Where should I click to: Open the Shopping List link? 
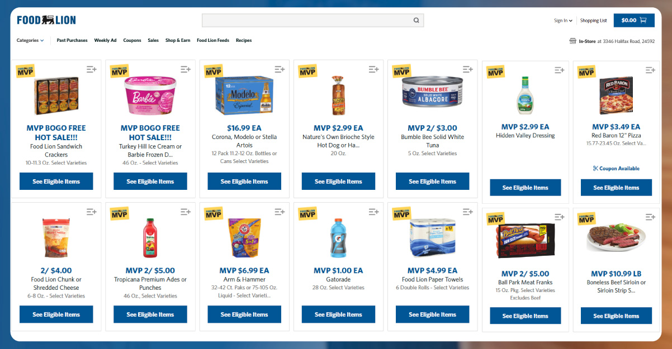point(593,21)
